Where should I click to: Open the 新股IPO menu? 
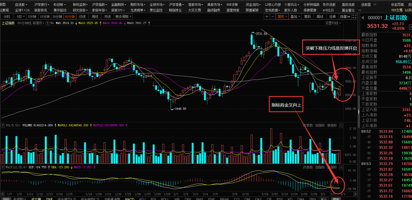coord(119,10)
